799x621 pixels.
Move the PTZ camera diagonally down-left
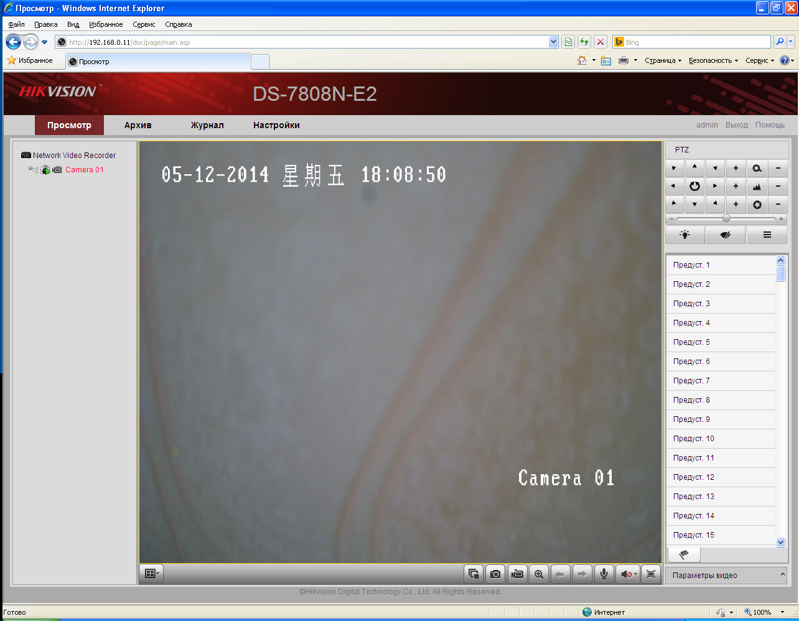(x=674, y=204)
